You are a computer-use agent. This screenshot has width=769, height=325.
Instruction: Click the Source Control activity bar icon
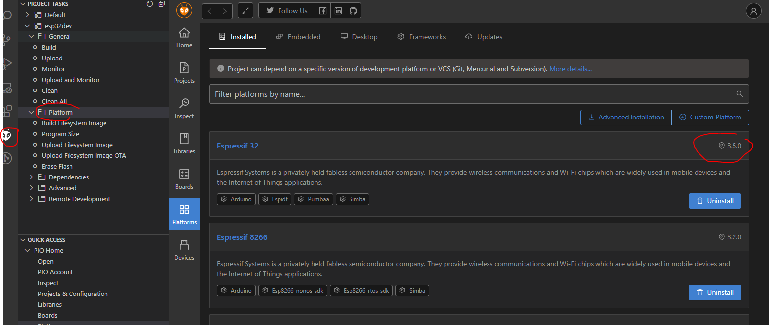(x=7, y=40)
